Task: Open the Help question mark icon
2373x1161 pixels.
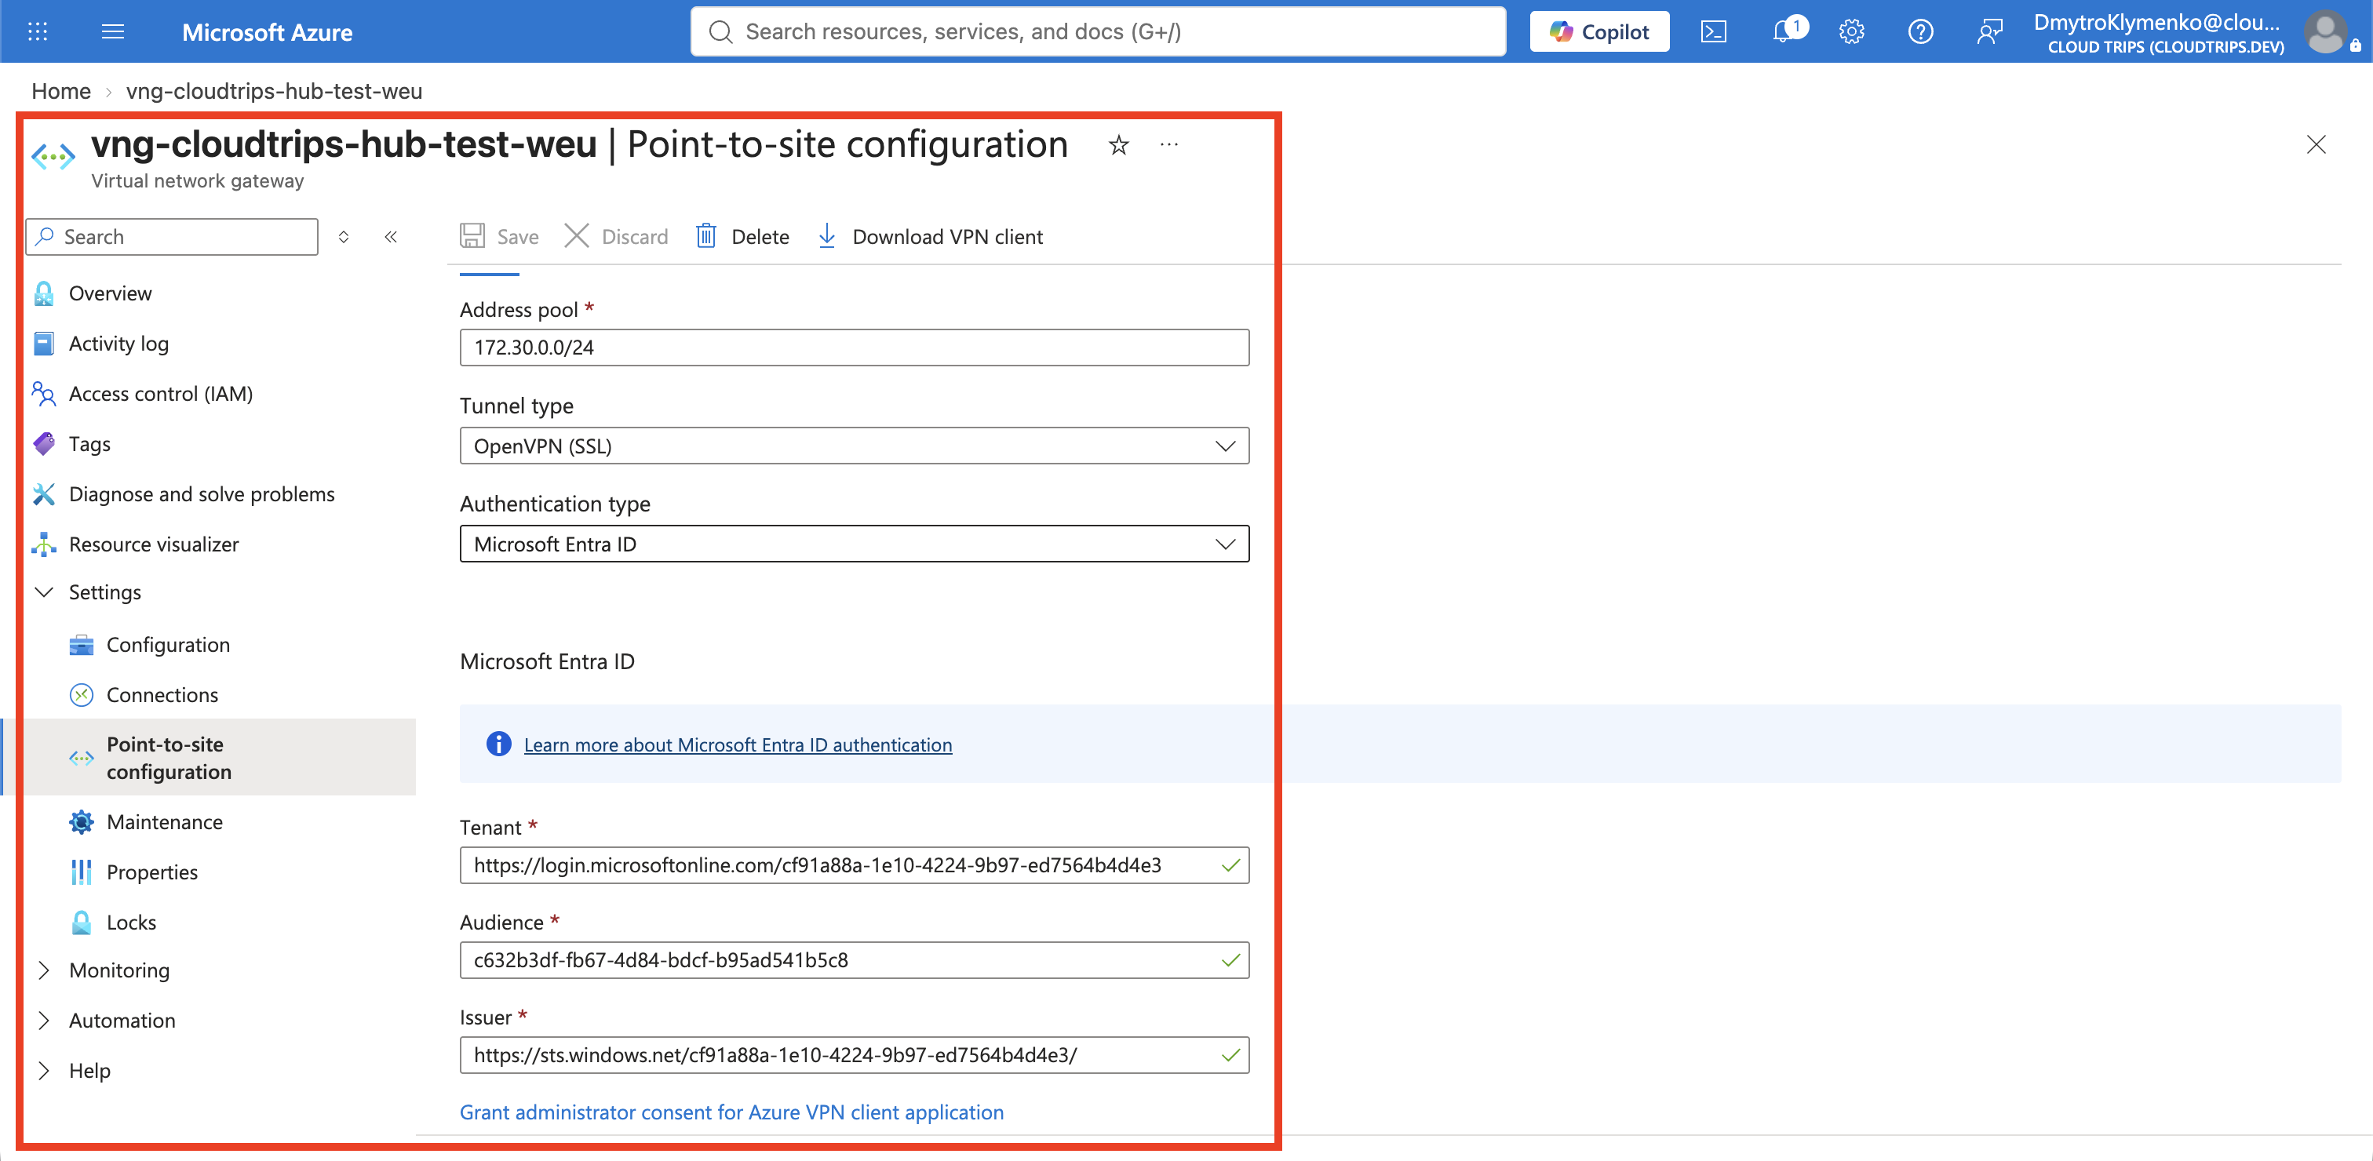Action: (1919, 31)
